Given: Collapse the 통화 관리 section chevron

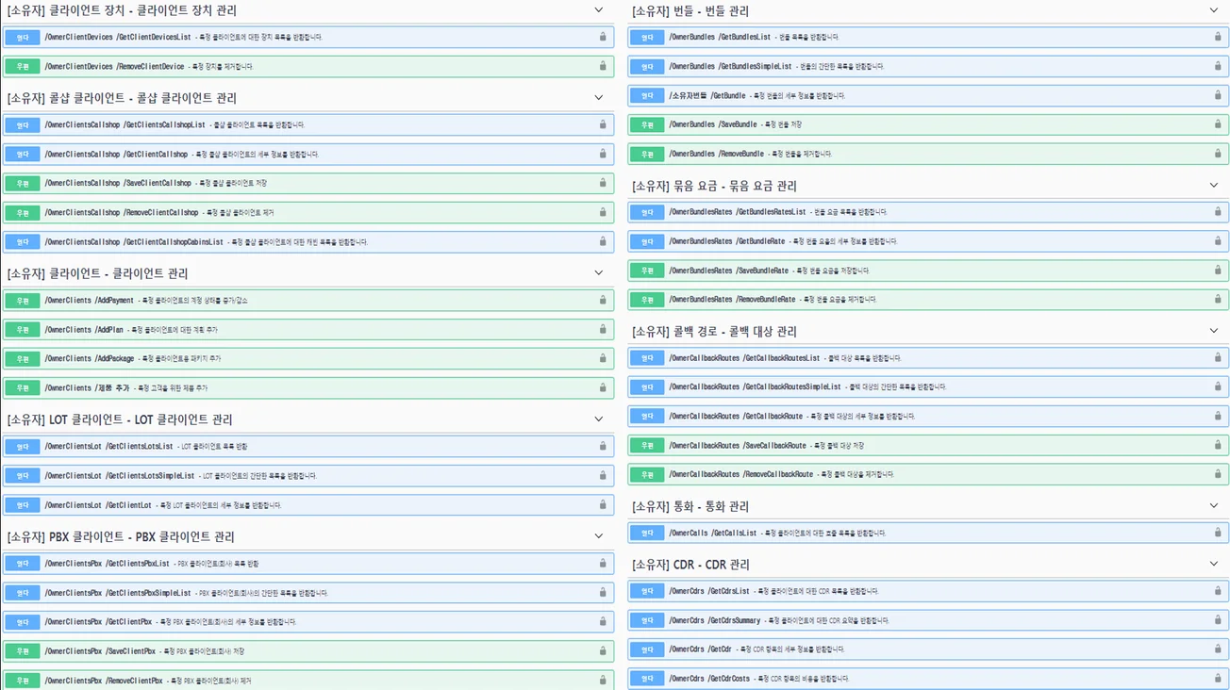Looking at the screenshot, I should pyautogui.click(x=1214, y=506).
